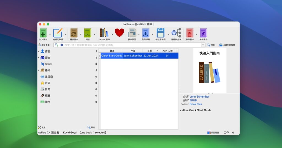Viewport: 282px width, 148px height.
Task: Open the Convert books dropdown arrow
Action: 81,34
